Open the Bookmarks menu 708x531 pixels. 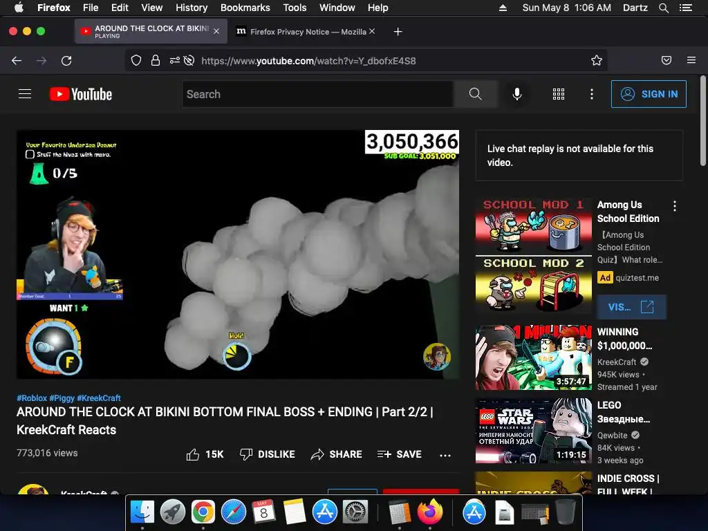tap(245, 8)
